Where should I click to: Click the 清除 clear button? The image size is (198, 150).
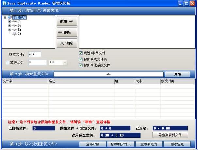pos(67,43)
